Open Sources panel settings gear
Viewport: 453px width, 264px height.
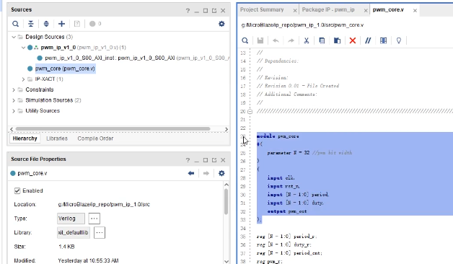coord(221,24)
